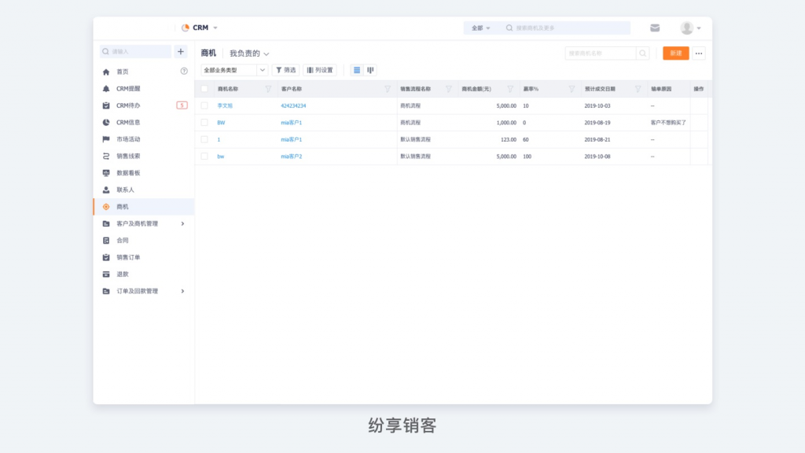Check the BW row checkbox
Image resolution: width=805 pixels, height=453 pixels.
(204, 122)
